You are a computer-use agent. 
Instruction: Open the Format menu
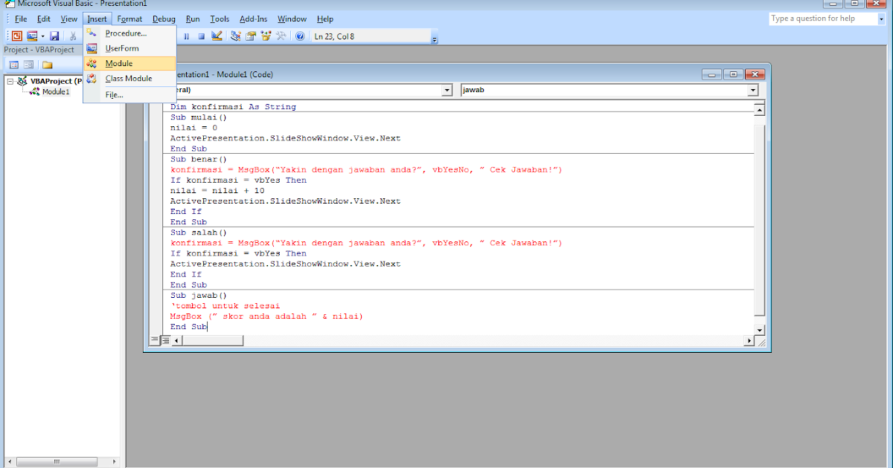[129, 19]
